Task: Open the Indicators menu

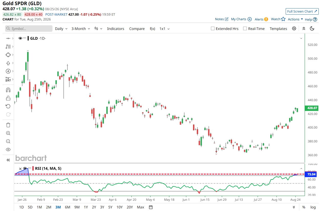Action: click(x=115, y=28)
